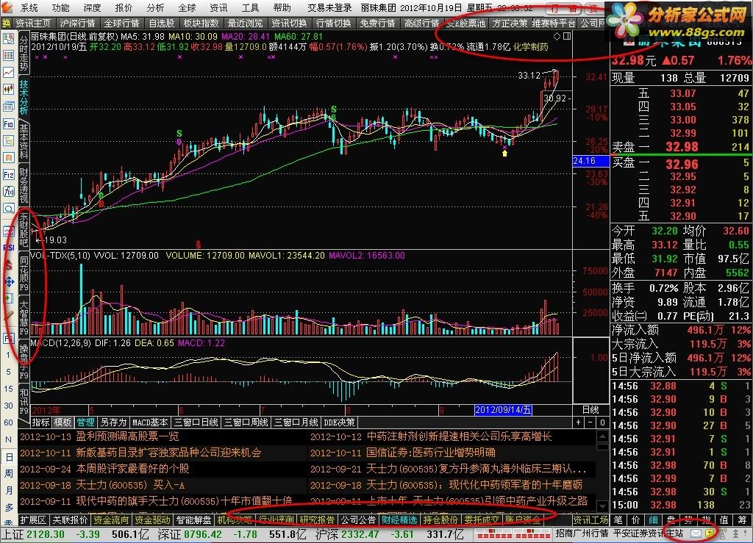Viewport: 753px width, 543px height.
Task: Click the minus button beside the template bar
Action: pyautogui.click(x=590, y=422)
